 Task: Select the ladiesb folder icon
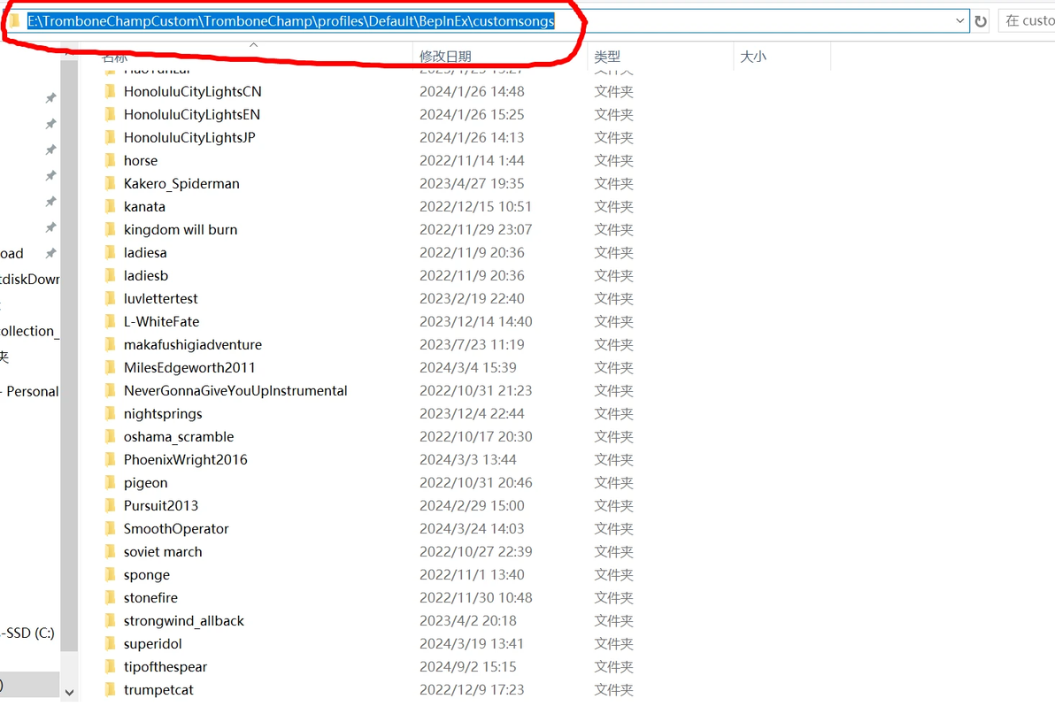pos(111,276)
